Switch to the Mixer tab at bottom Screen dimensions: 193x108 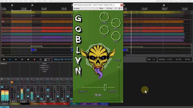coord(5,107)
